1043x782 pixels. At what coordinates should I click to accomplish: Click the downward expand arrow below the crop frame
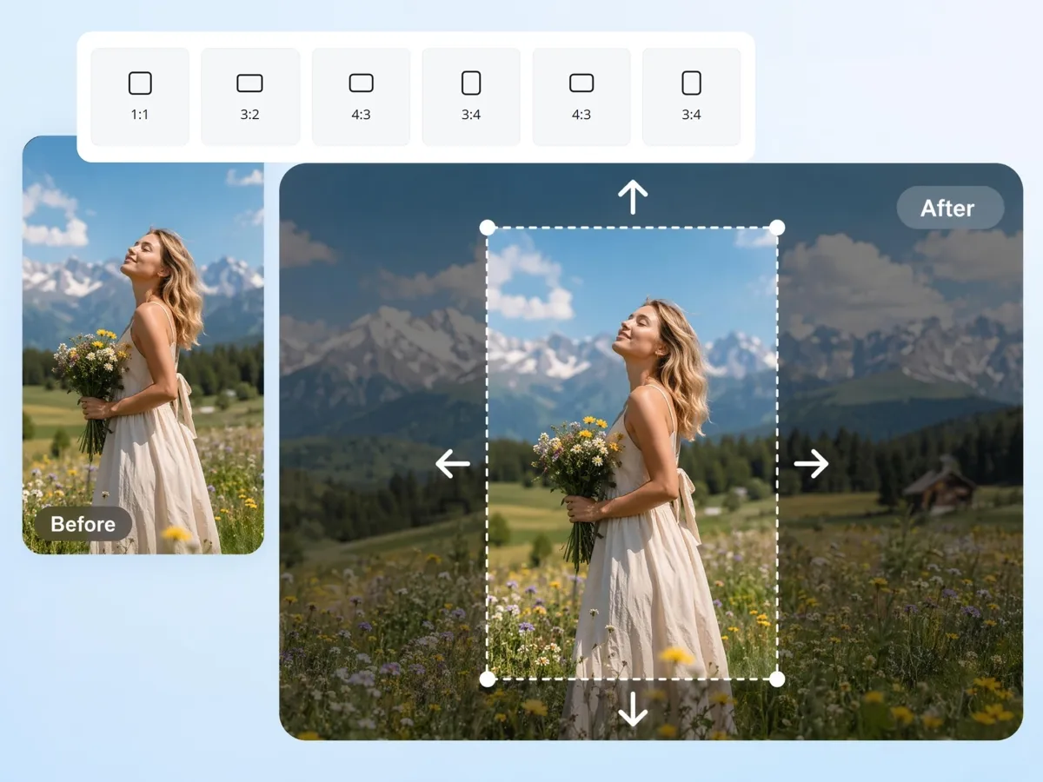click(x=633, y=709)
